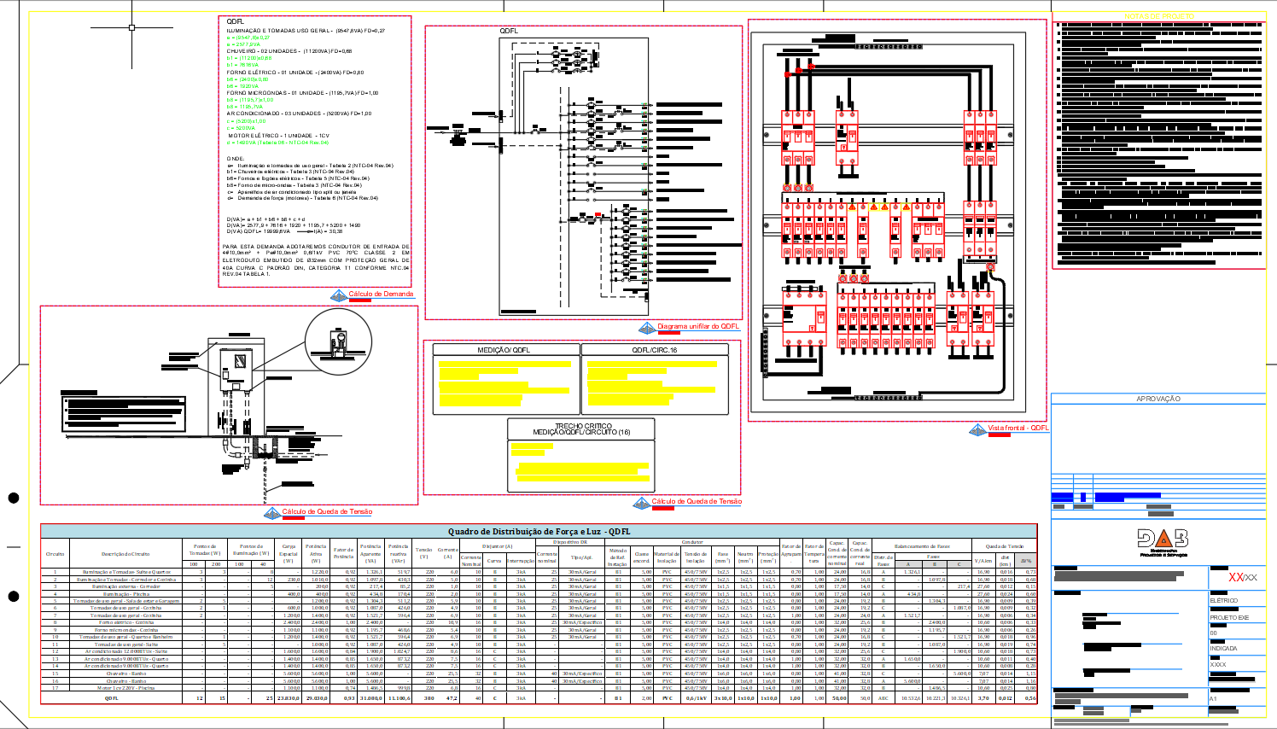Select row Iluminação e Tomadas - Suíte e Quartos

click(539, 572)
